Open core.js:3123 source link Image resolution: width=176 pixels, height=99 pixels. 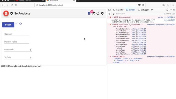pyautogui.click(x=169, y=20)
